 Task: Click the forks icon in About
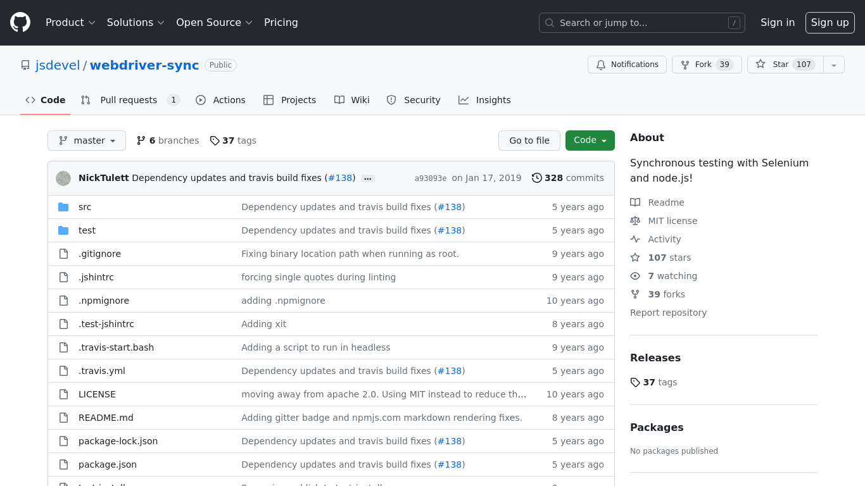[x=635, y=294]
